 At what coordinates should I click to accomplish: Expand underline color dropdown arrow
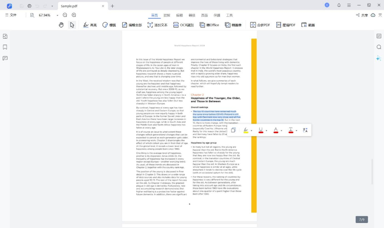(267, 131)
